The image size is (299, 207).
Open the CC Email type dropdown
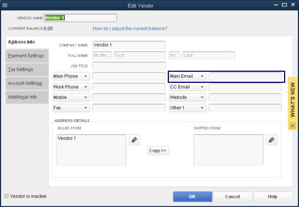(188, 87)
